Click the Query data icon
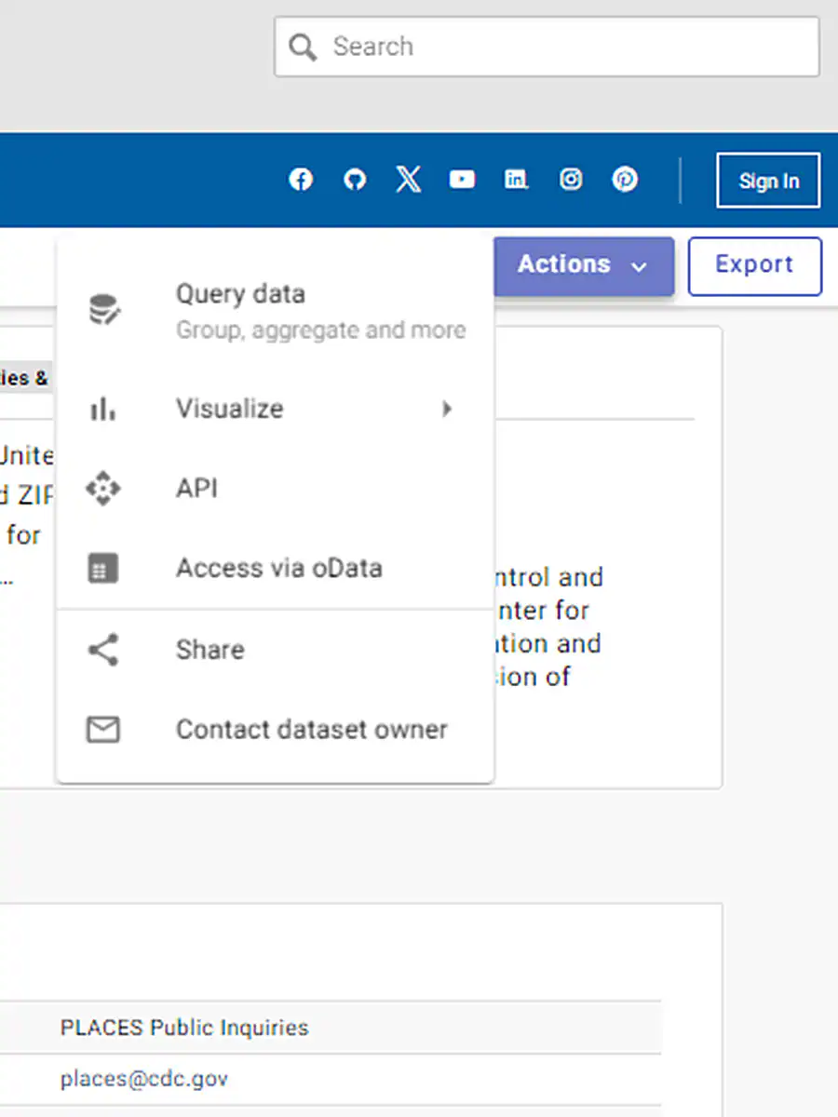Screen dimensions: 838x1117 pyautogui.click(x=103, y=308)
